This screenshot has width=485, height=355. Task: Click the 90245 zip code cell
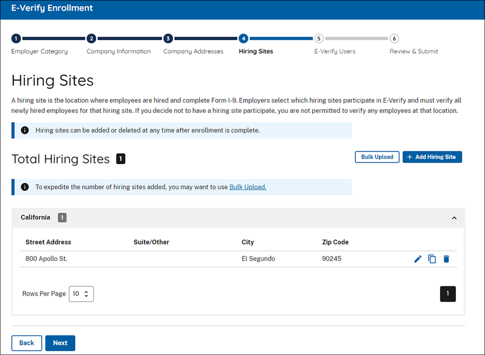click(x=332, y=259)
